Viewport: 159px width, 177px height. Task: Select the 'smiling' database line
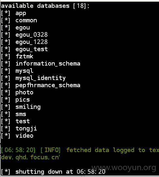28,107
